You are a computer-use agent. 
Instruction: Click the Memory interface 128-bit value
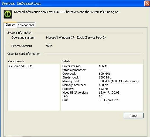(x=103, y=85)
